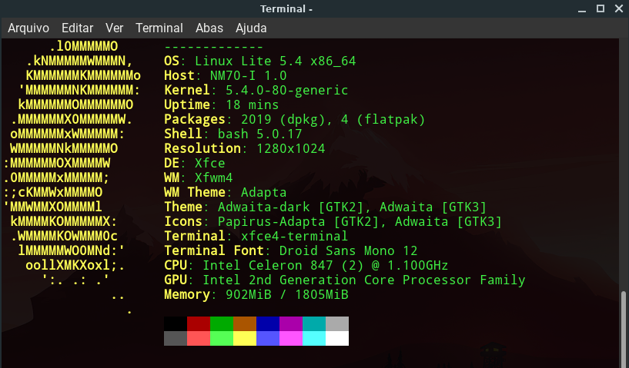Click the 'Adapta' WM Theme value
629x368 pixels.
264,192
